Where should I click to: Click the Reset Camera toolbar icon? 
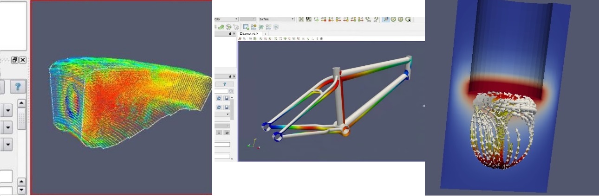(x=301, y=19)
